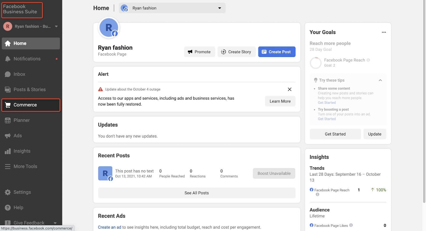This screenshot has height=231, width=426.
Task: Click 'Oct 13, 2021, 10:42 AM' post date
Action: (133, 176)
